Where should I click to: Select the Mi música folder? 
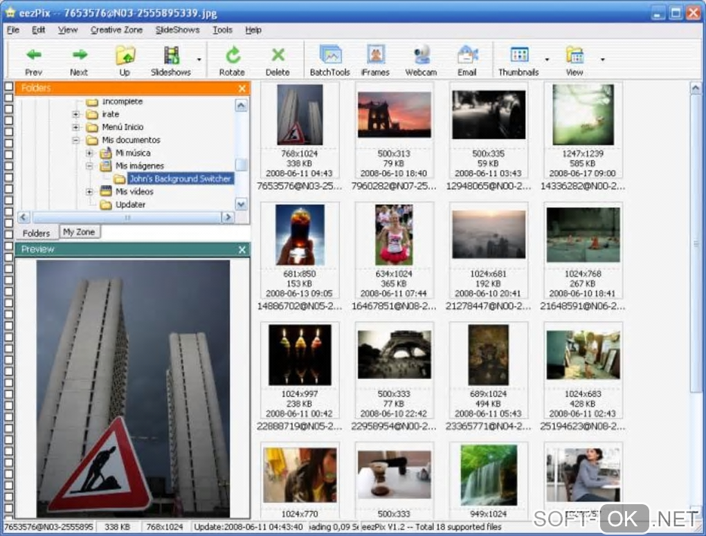[133, 153]
